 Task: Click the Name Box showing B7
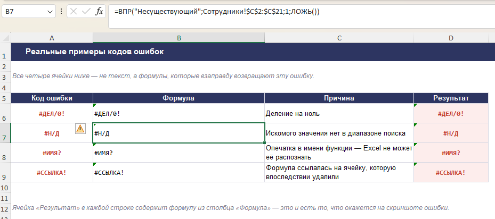pos(25,12)
